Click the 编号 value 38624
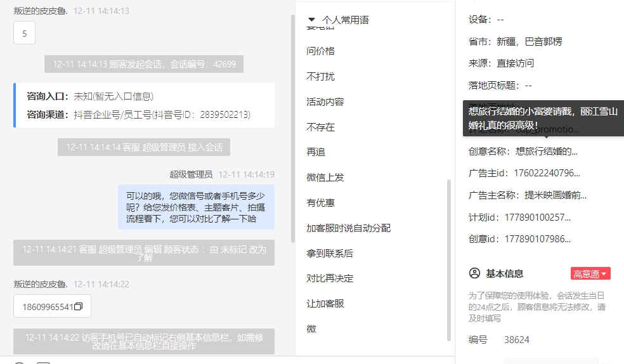This screenshot has width=624, height=364. point(517,340)
